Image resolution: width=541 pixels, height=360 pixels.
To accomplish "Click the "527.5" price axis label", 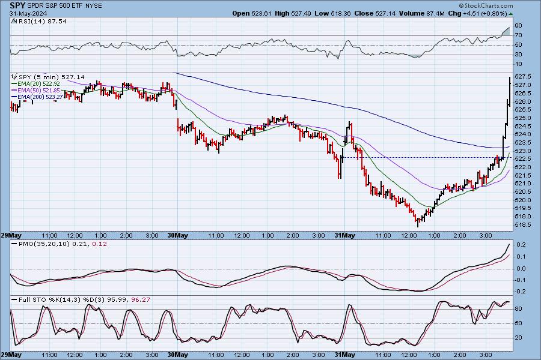I will 522,76.
